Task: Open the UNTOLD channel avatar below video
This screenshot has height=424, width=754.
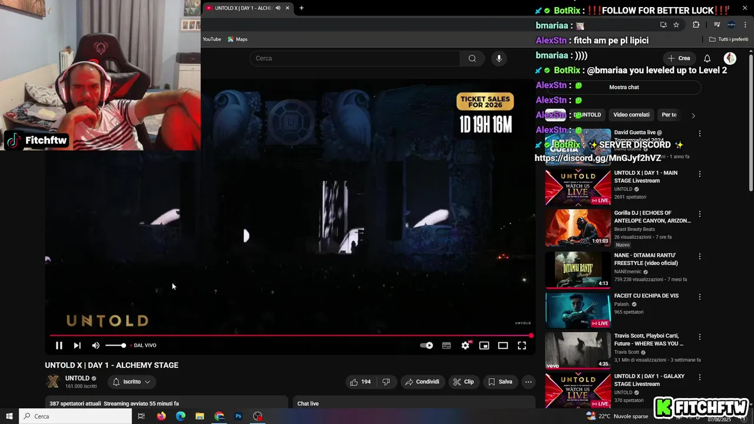Action: (x=53, y=382)
